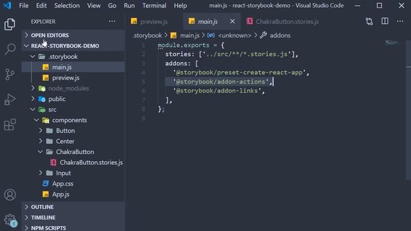Open Explorer views and more actions menu

click(112, 21)
